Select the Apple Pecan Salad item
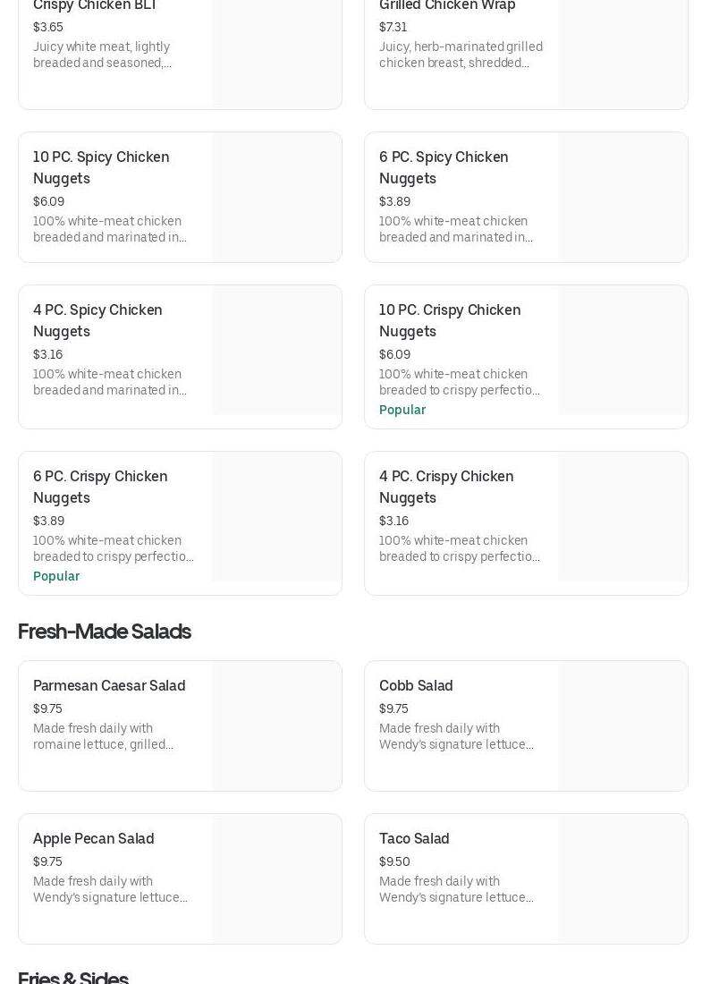The image size is (719, 984). [94, 838]
